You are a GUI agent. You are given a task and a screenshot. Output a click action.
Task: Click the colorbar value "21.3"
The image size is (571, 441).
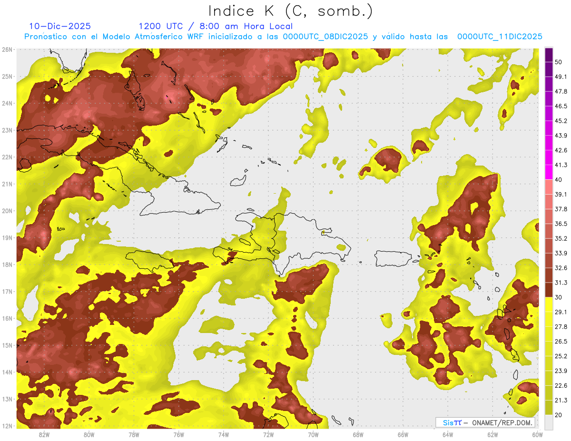561,400
